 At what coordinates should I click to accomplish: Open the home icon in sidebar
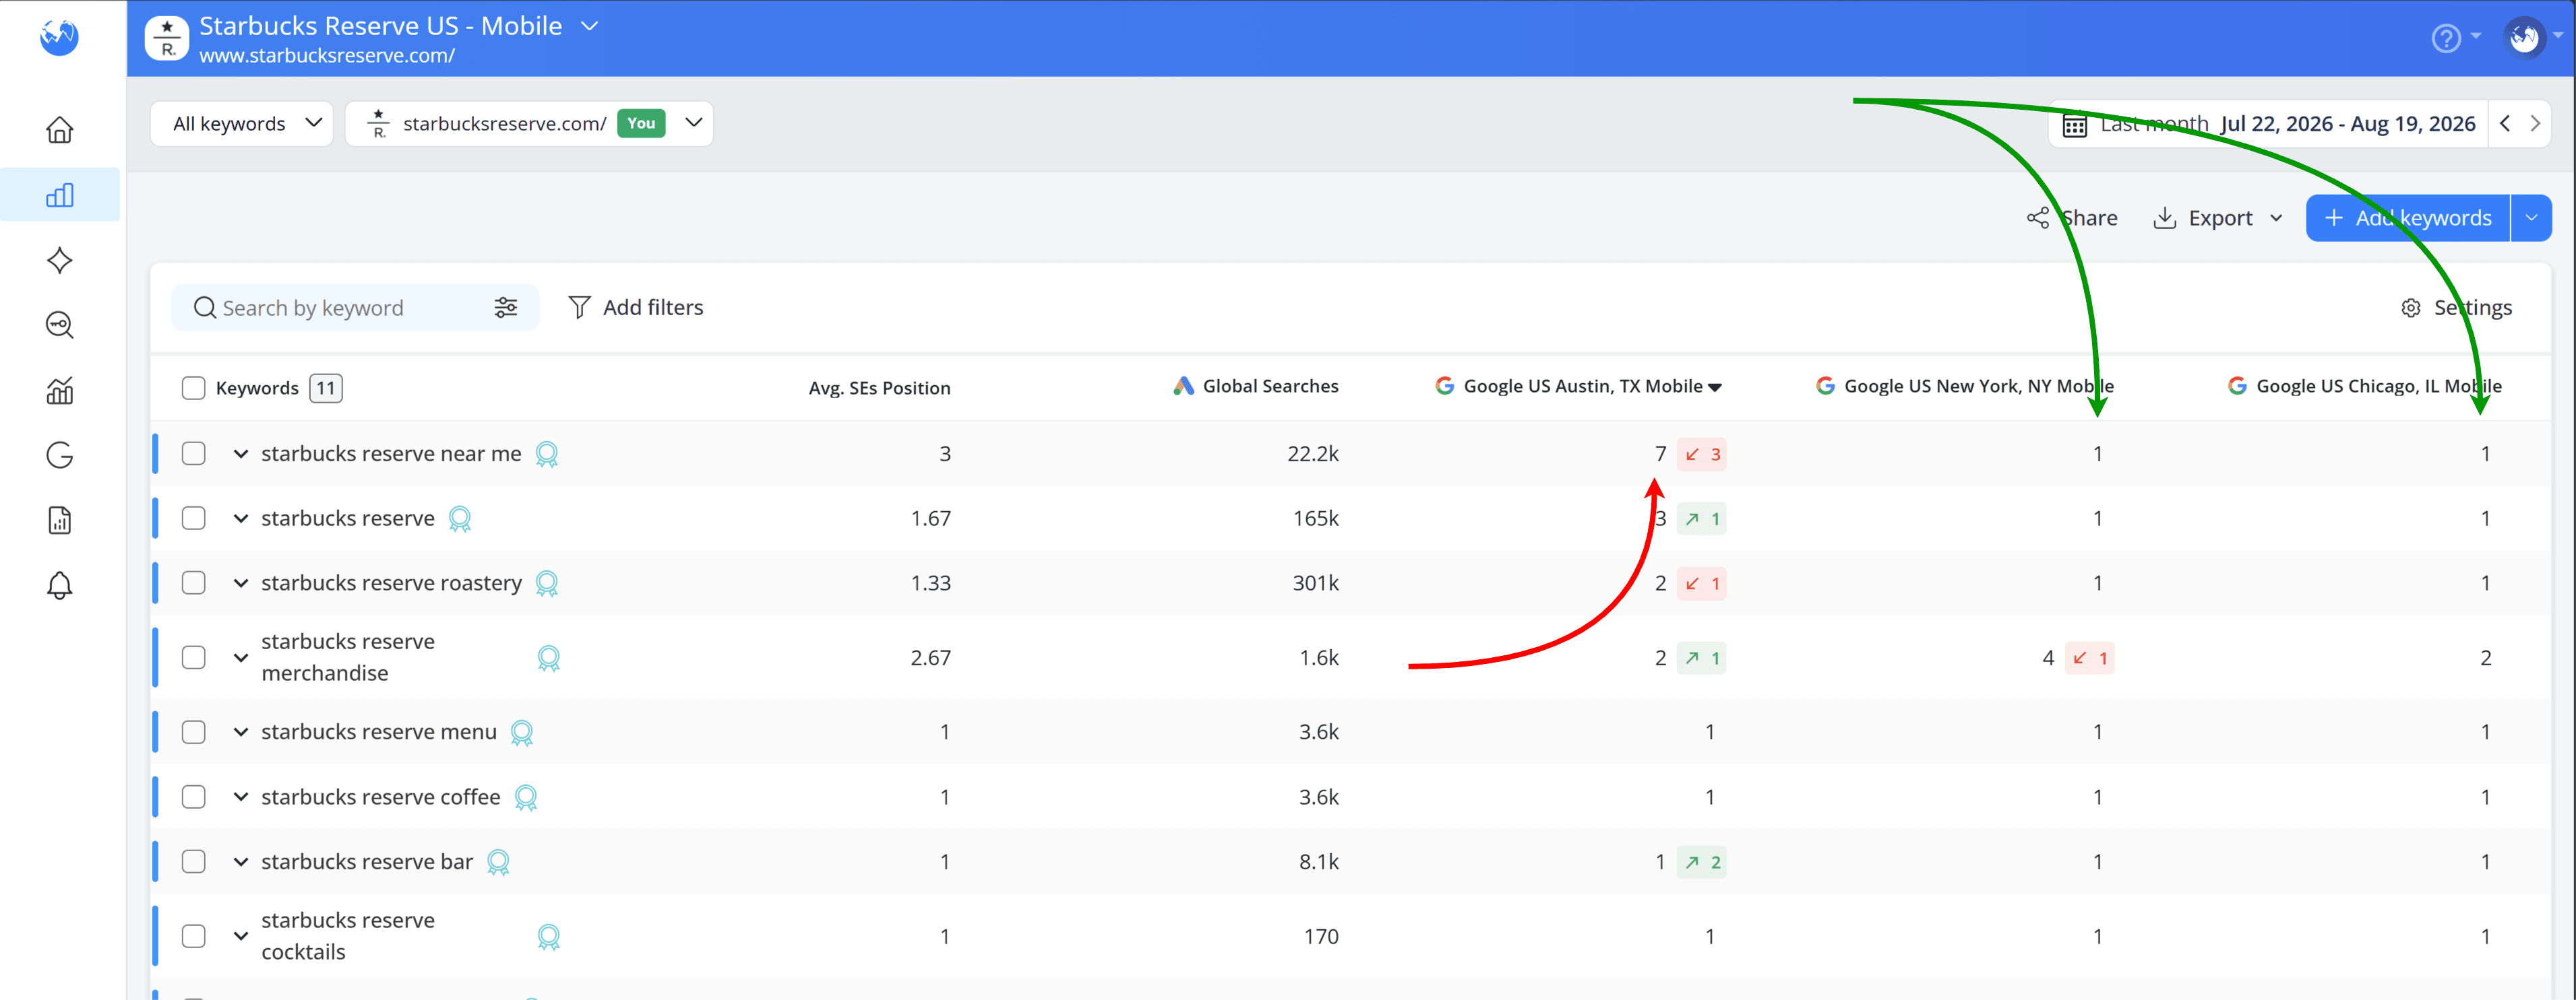click(60, 130)
